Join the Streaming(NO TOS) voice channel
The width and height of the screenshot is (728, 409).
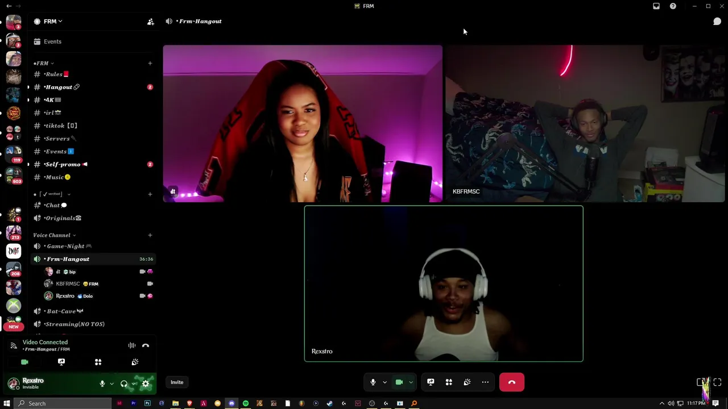pos(93,324)
